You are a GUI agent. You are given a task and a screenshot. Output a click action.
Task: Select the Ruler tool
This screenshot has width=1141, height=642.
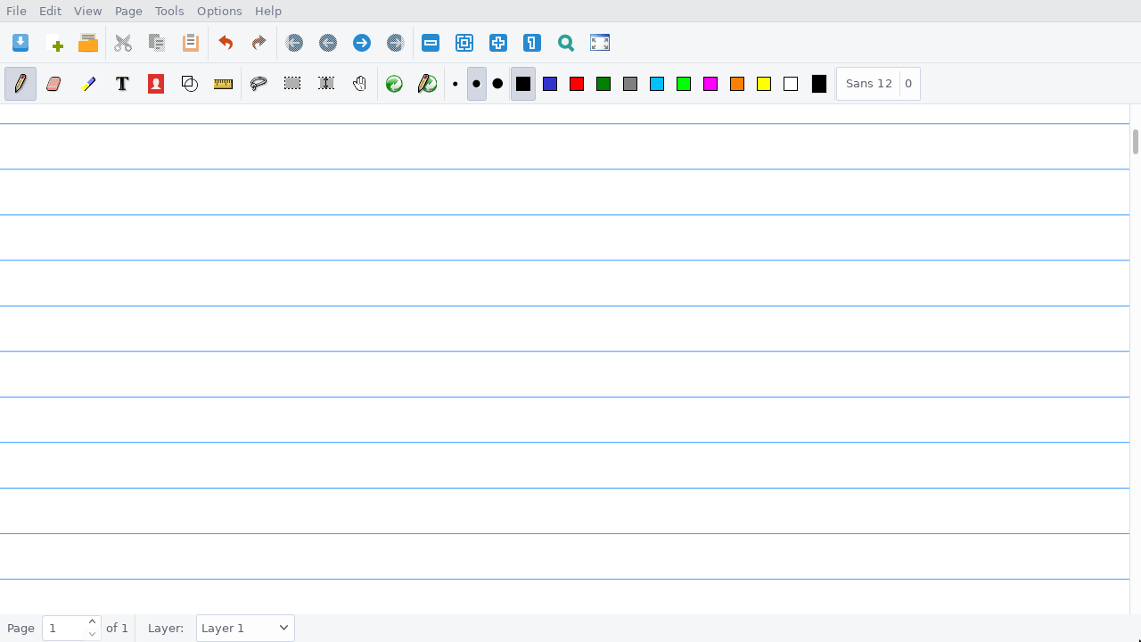click(223, 84)
